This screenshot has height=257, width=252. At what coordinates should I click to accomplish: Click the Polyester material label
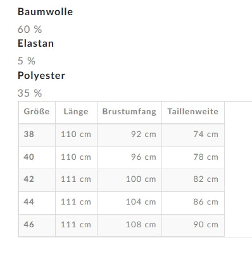pyautogui.click(x=41, y=75)
